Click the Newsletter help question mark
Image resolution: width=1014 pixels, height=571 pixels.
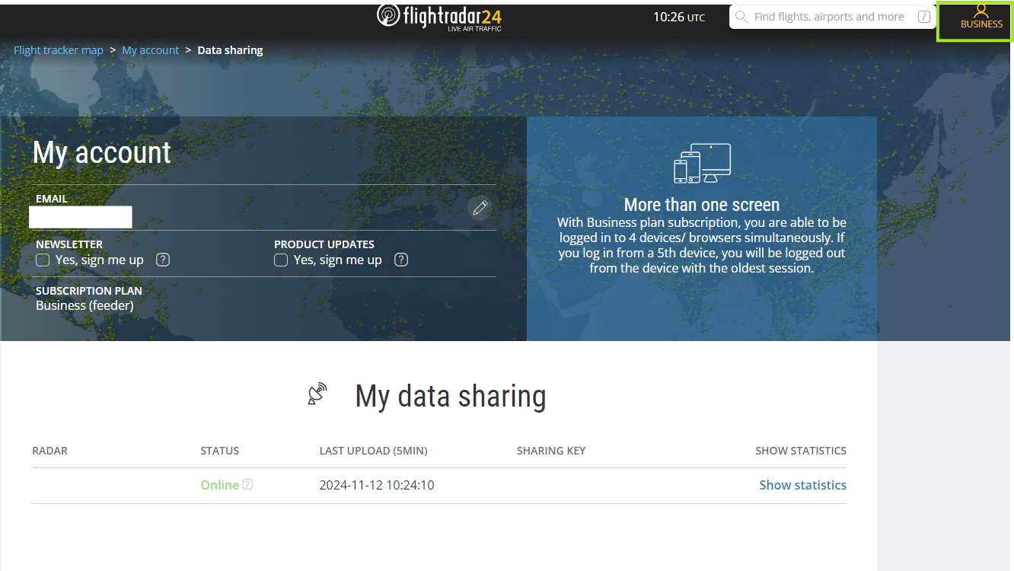[x=163, y=260]
